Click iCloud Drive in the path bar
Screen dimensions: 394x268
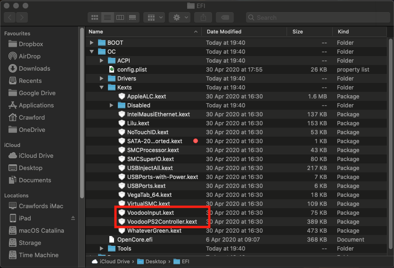pos(111,262)
